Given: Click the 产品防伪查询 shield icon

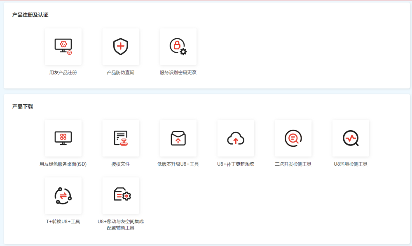Looking at the screenshot, I should tap(121, 47).
